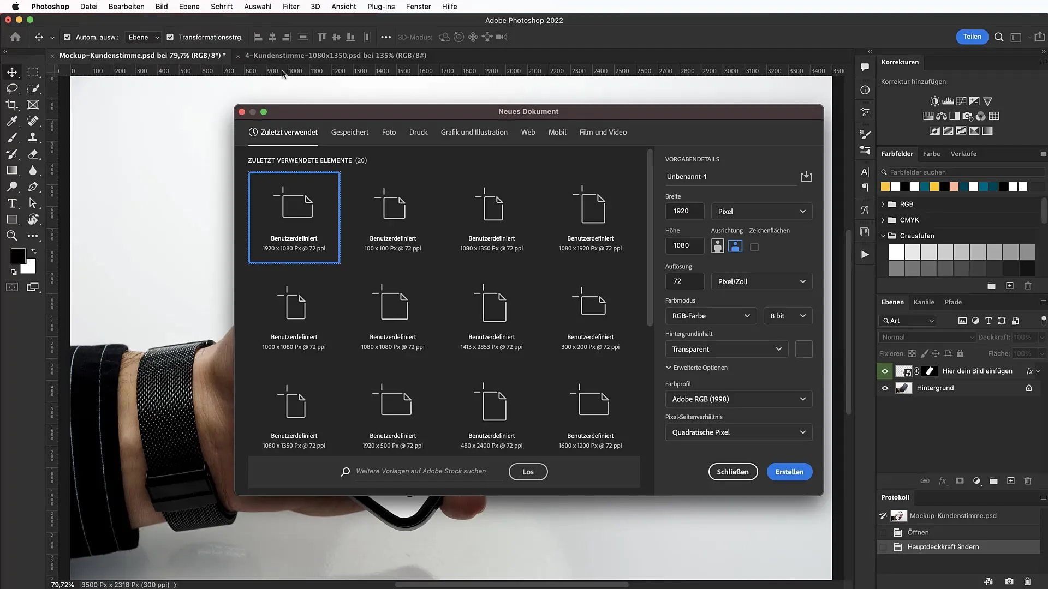Open the Web presets tab
This screenshot has width=1048, height=589.
(x=528, y=132)
